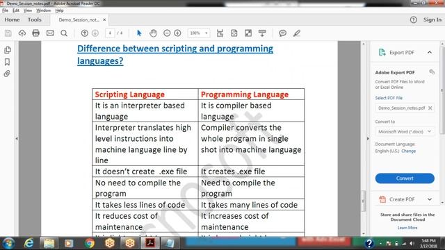This screenshot has height=250, width=445.
Task: Click the fit one full page icon
Action: 234,33
